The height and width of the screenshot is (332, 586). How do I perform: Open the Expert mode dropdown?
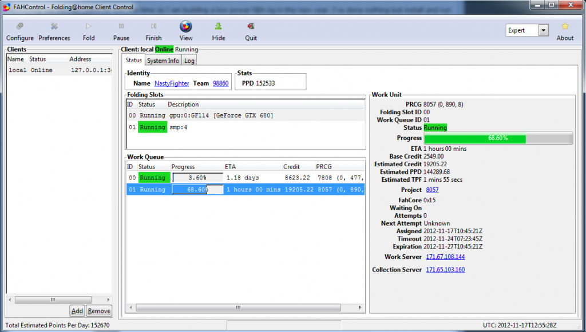click(544, 30)
